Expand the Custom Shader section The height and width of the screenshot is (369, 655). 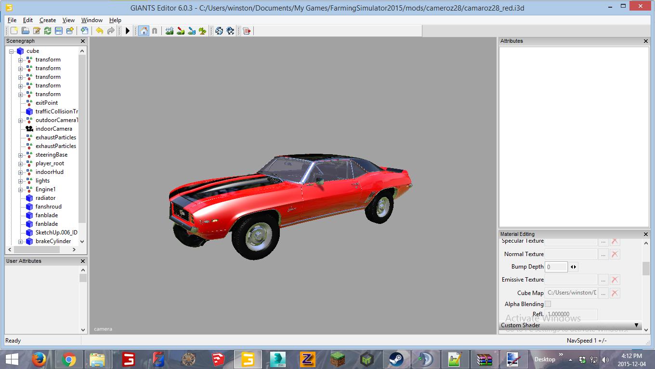pos(637,325)
